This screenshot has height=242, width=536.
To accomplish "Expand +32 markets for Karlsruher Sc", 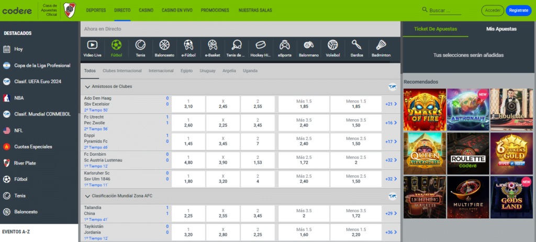I will click(x=391, y=179).
